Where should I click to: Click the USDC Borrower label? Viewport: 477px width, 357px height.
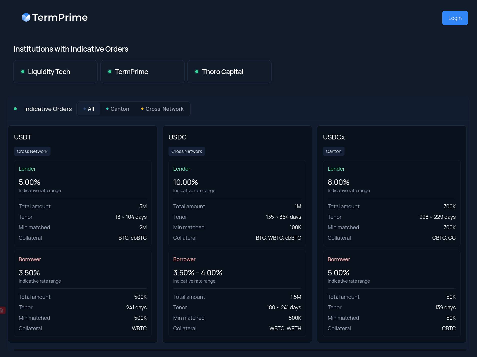click(x=184, y=259)
